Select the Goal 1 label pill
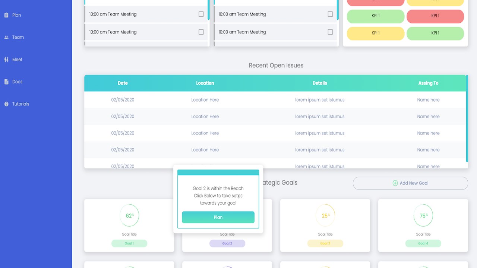The image size is (477, 268). [129, 243]
